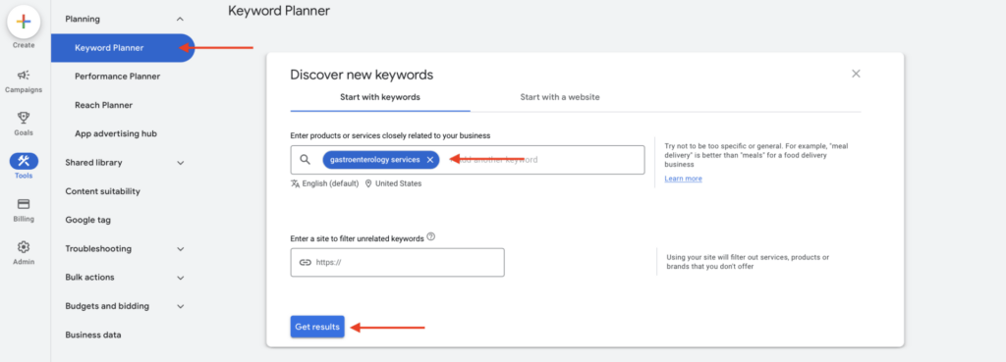Open Reach Planner
Viewport: 1006px width, 362px height.
(x=103, y=105)
